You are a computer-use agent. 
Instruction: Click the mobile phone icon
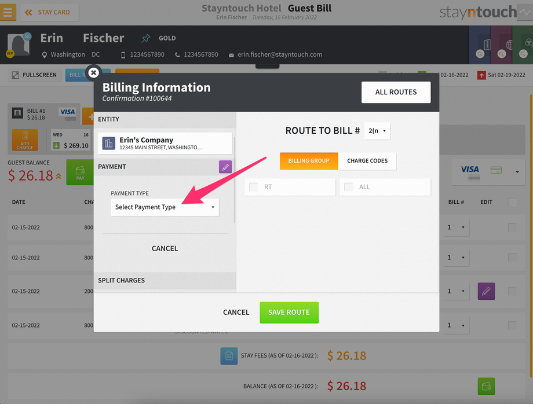point(123,55)
